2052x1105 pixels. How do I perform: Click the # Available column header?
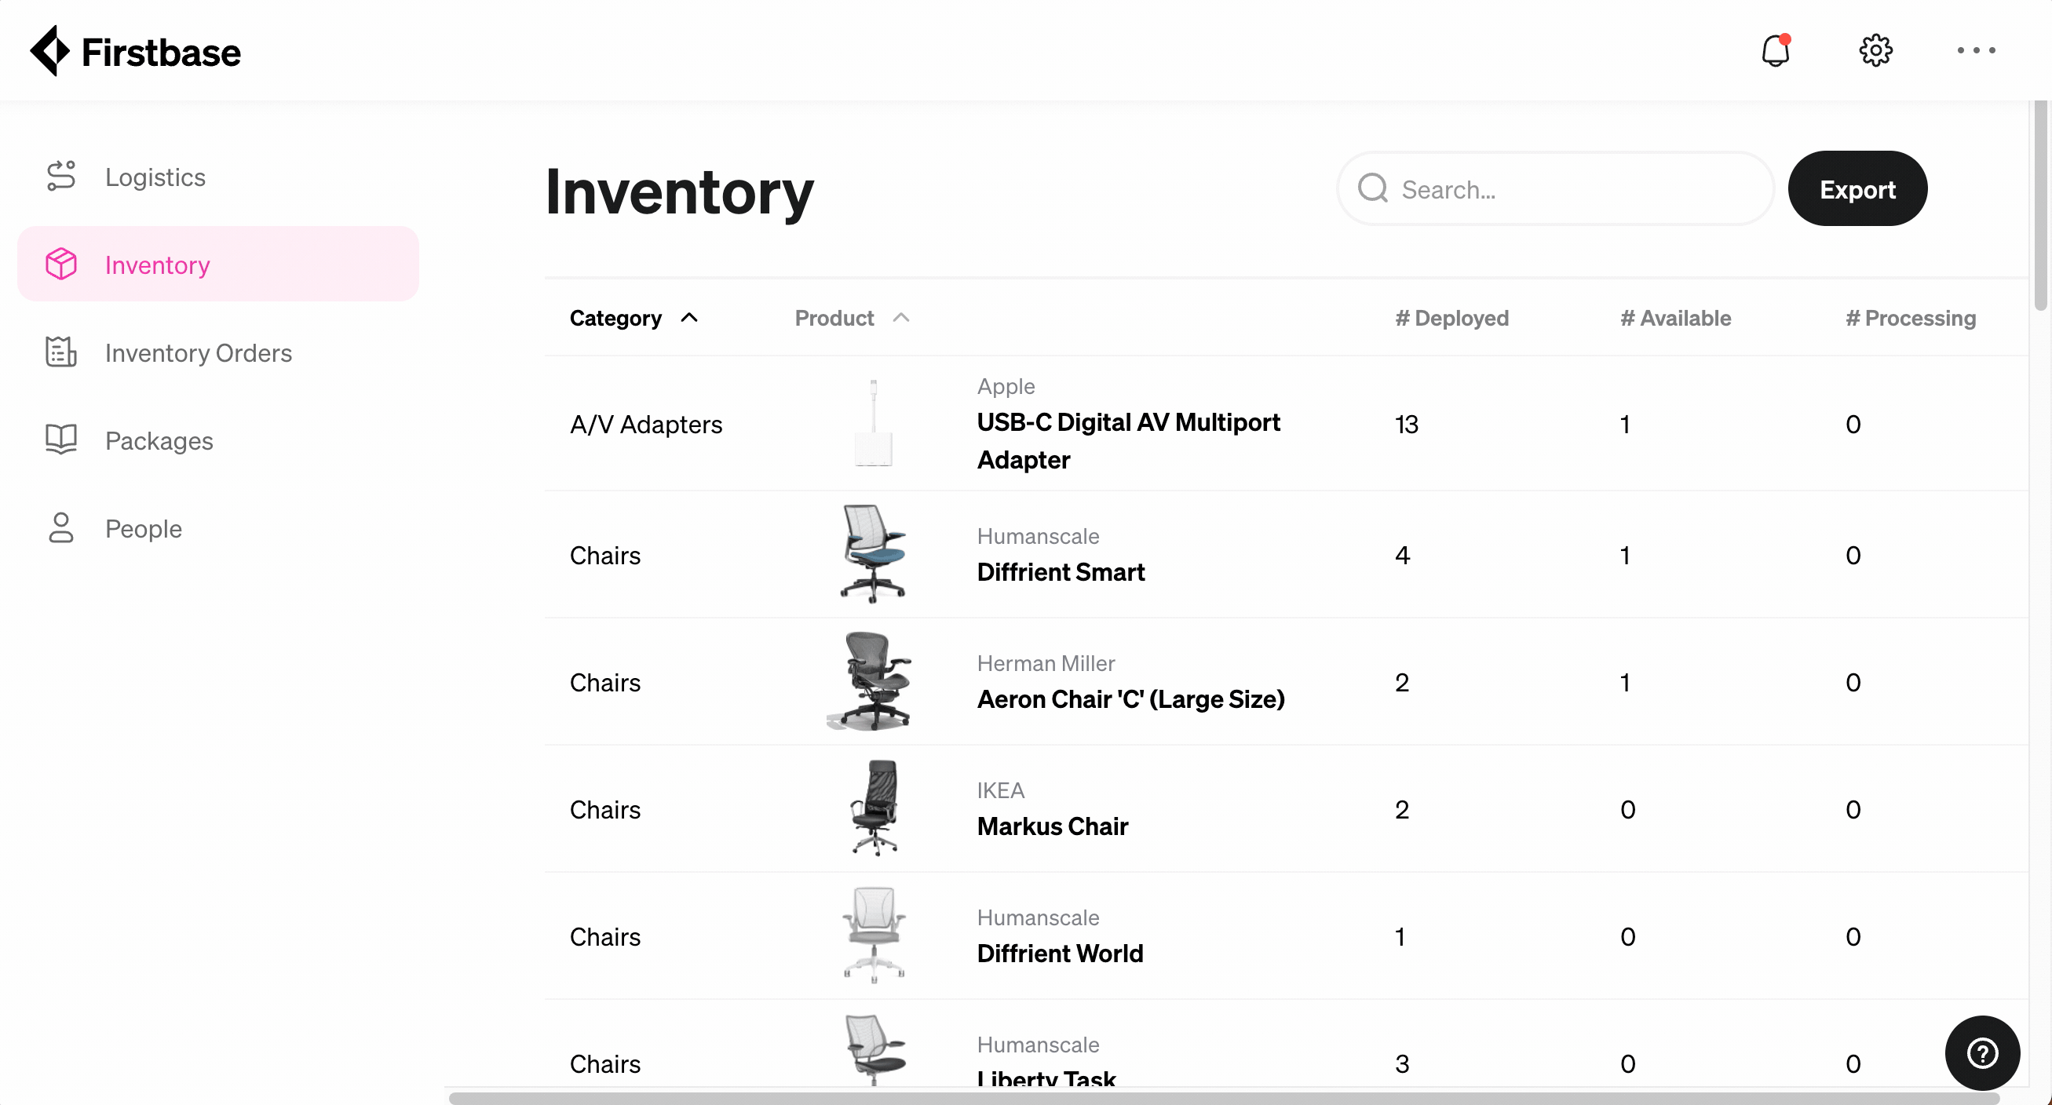tap(1675, 319)
